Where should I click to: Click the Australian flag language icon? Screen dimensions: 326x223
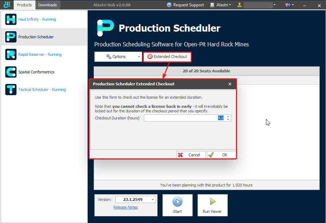288,5
